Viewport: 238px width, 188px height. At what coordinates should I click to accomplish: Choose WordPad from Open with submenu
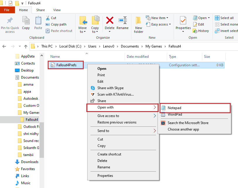click(195, 114)
